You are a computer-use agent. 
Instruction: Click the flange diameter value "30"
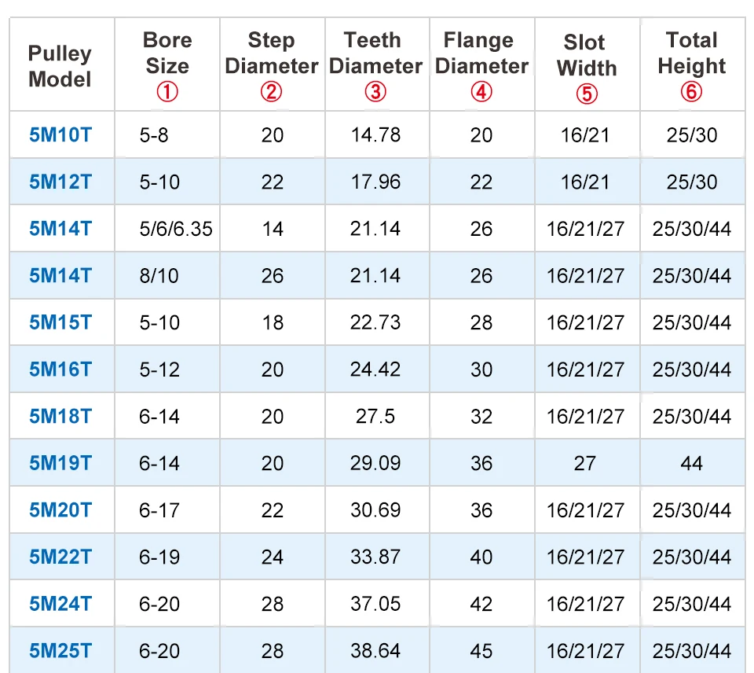pyautogui.click(x=481, y=370)
